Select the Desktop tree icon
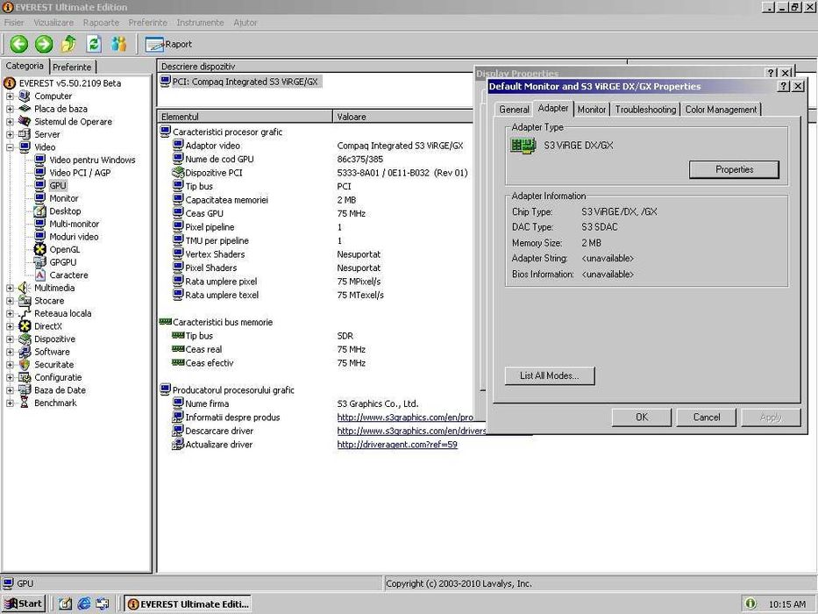Viewport: 818px width, 614px height. tap(39, 211)
